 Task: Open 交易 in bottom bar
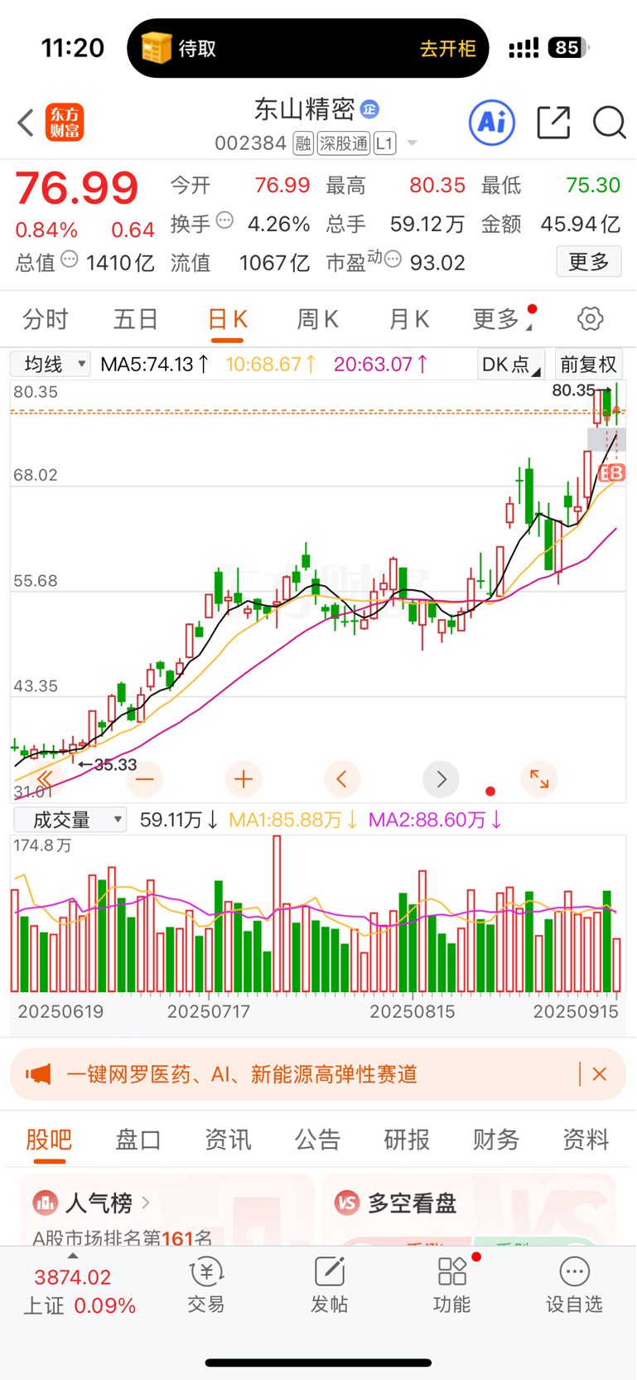(x=206, y=1286)
